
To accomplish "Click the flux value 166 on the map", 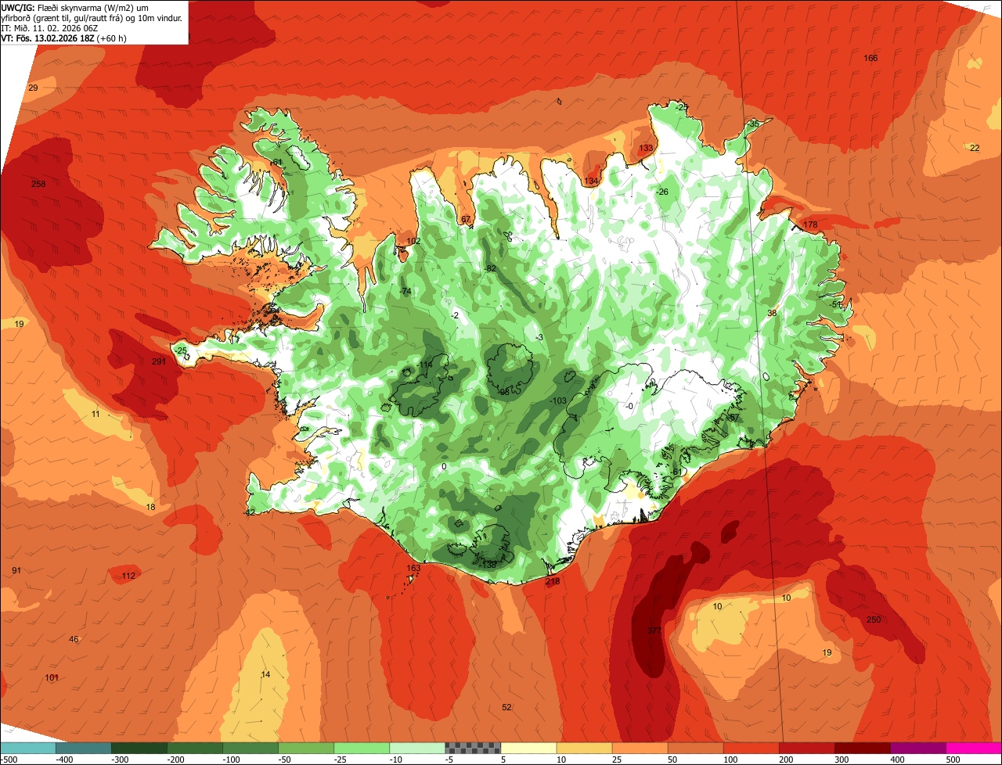I will (x=870, y=58).
